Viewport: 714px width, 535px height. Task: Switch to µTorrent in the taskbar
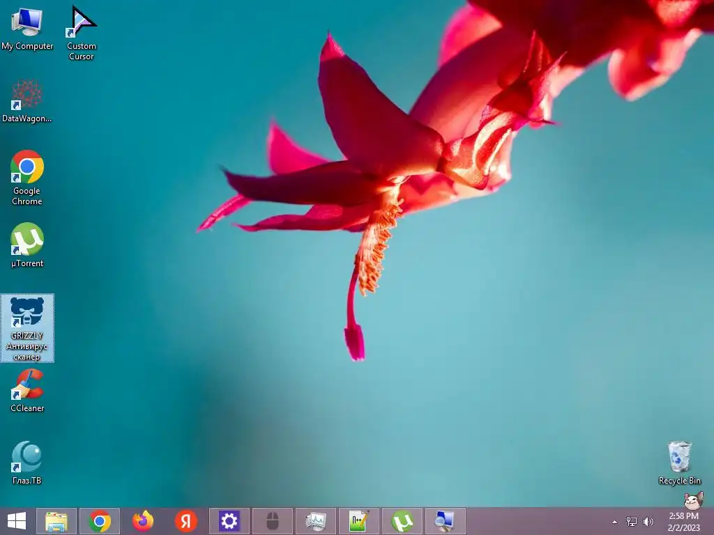click(402, 521)
